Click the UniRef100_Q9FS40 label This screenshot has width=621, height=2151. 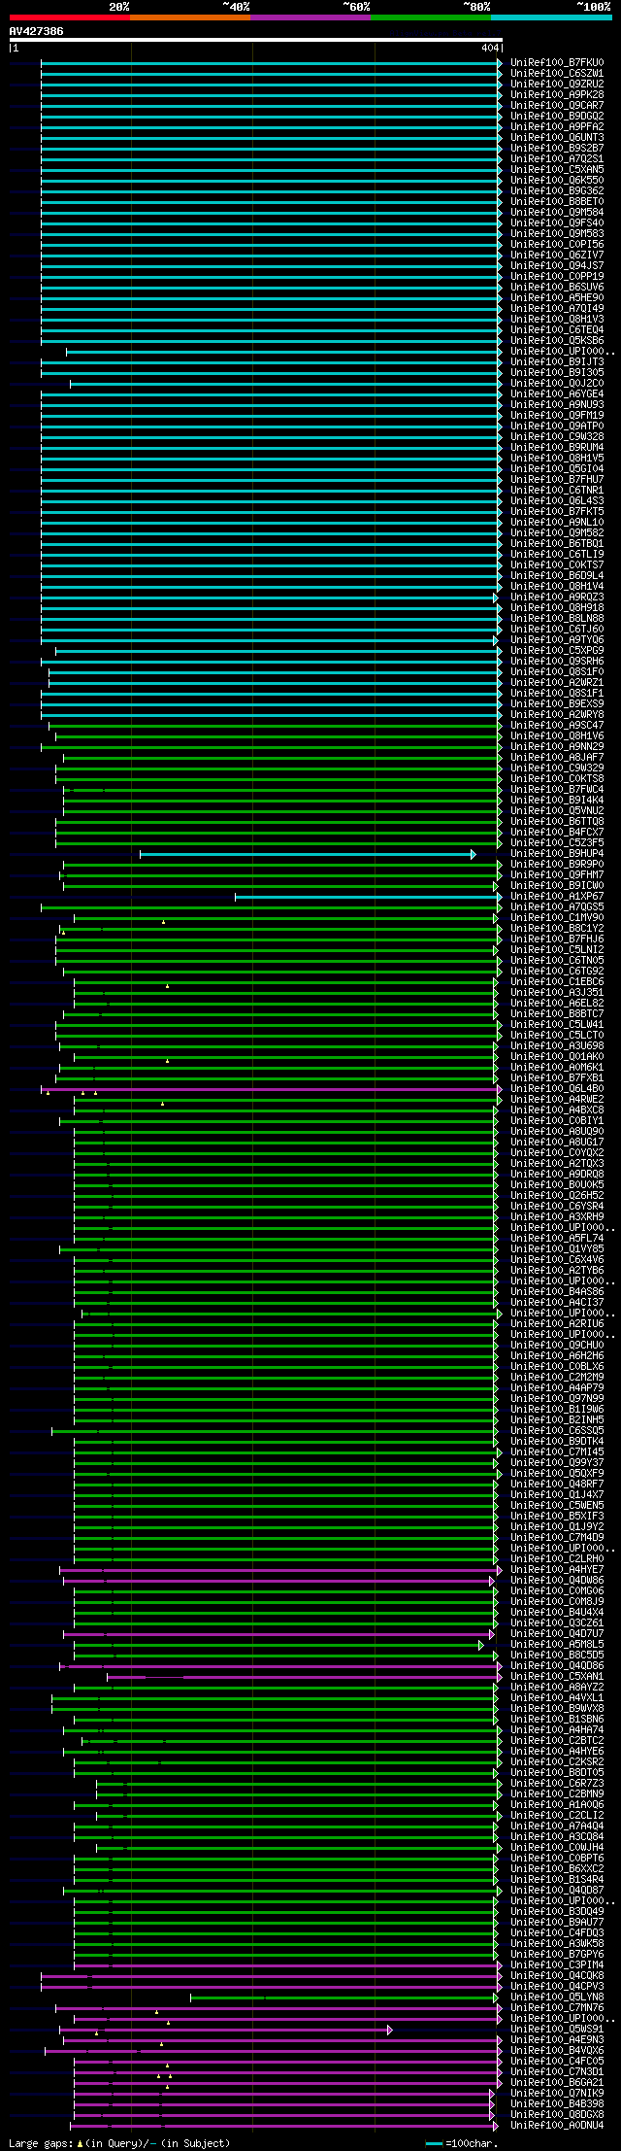(x=557, y=223)
